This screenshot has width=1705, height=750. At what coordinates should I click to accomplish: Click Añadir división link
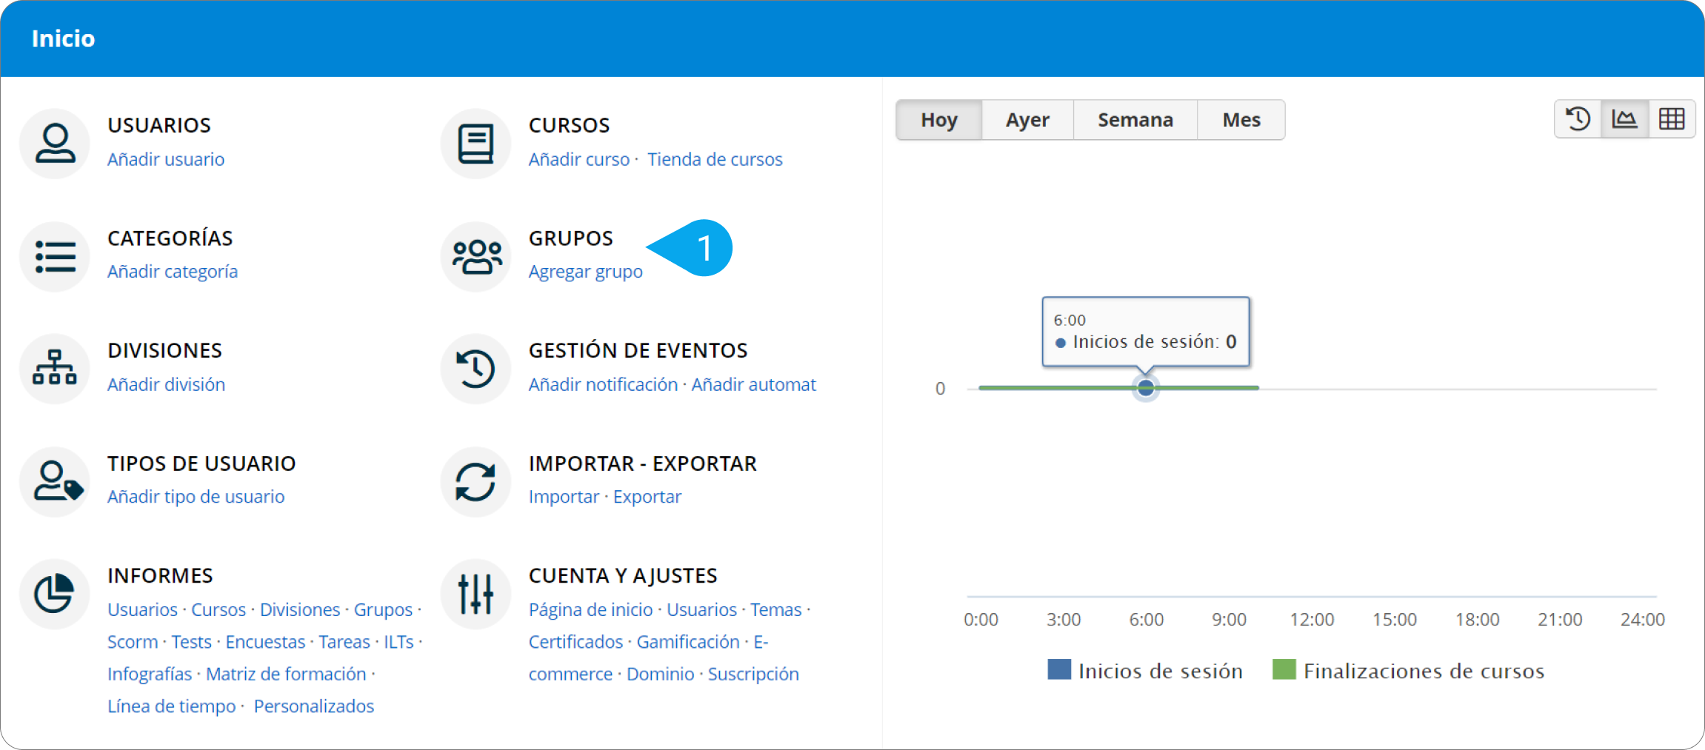(166, 384)
